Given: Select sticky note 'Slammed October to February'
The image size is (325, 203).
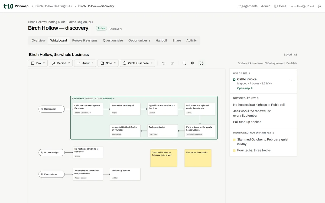Looking at the screenshot, I should (x=164, y=158).
